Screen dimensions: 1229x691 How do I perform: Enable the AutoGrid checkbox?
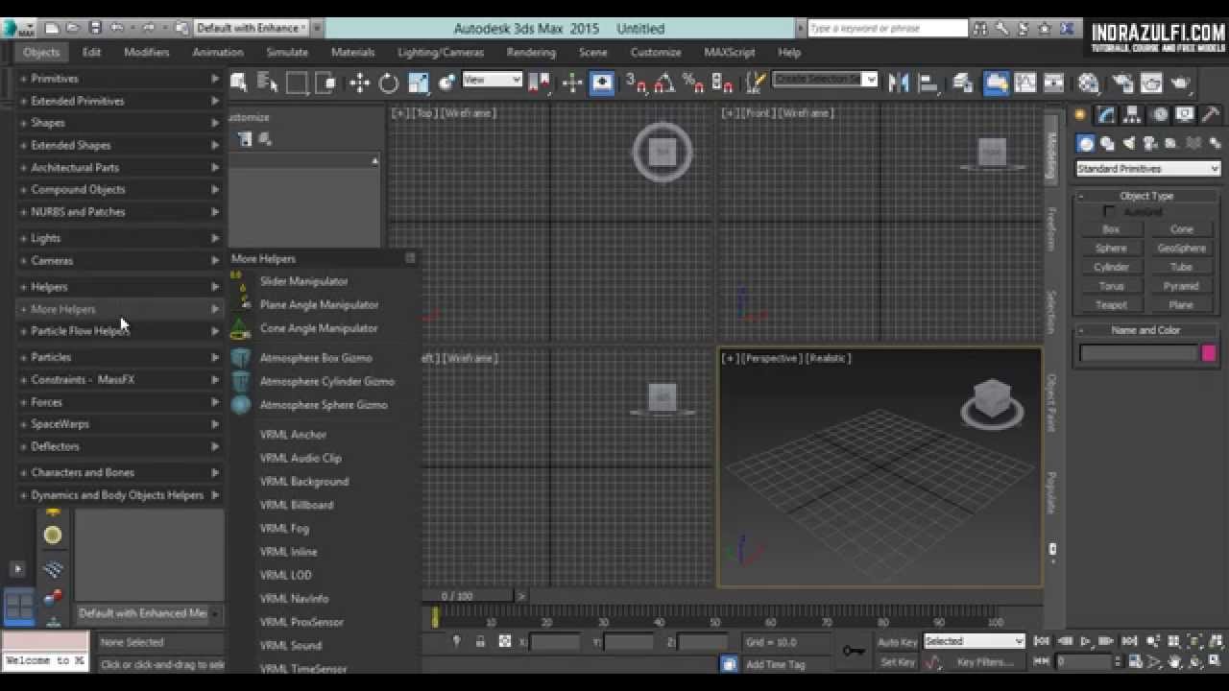[1110, 211]
